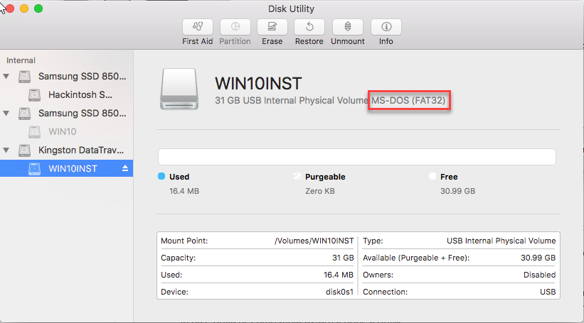Screen dimensions: 584x323
Task: Click the Unmount toolbar icon
Action: point(347,27)
